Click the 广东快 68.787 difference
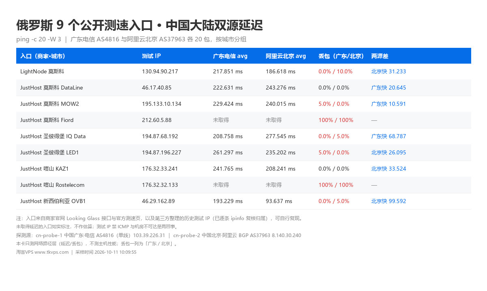This screenshot has height=291, width=487. [x=388, y=136]
